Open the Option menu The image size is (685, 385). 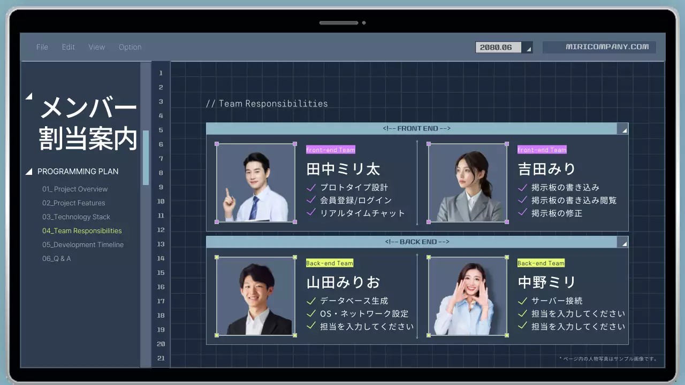point(130,47)
